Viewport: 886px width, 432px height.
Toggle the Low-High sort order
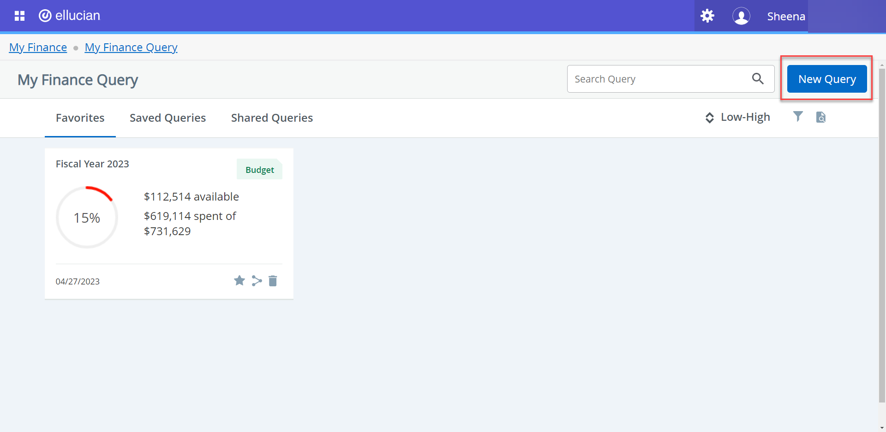pyautogui.click(x=745, y=117)
